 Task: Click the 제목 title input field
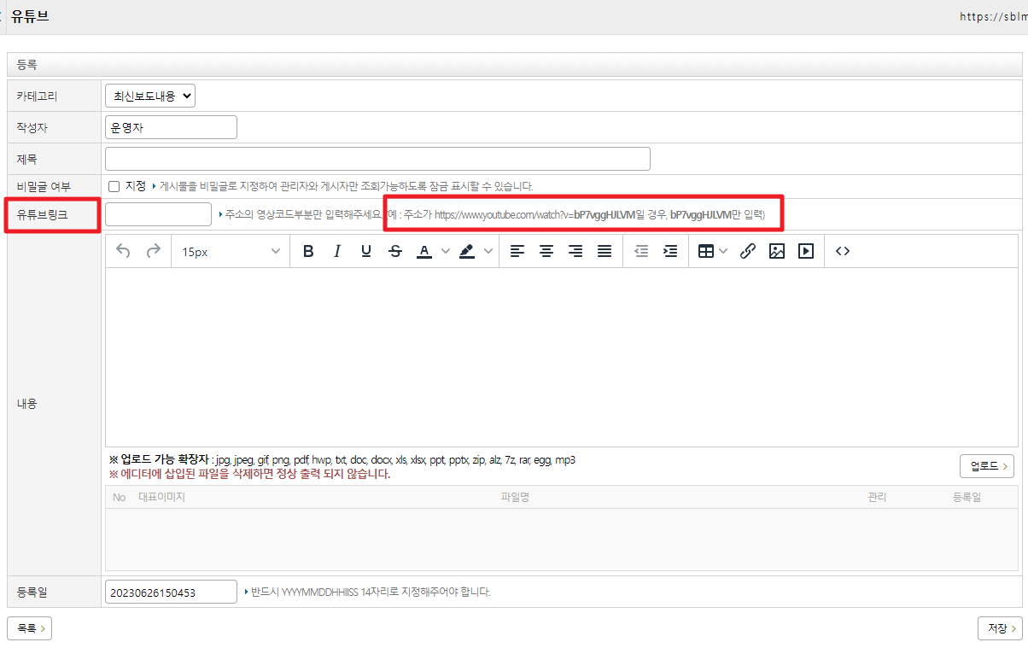377,159
